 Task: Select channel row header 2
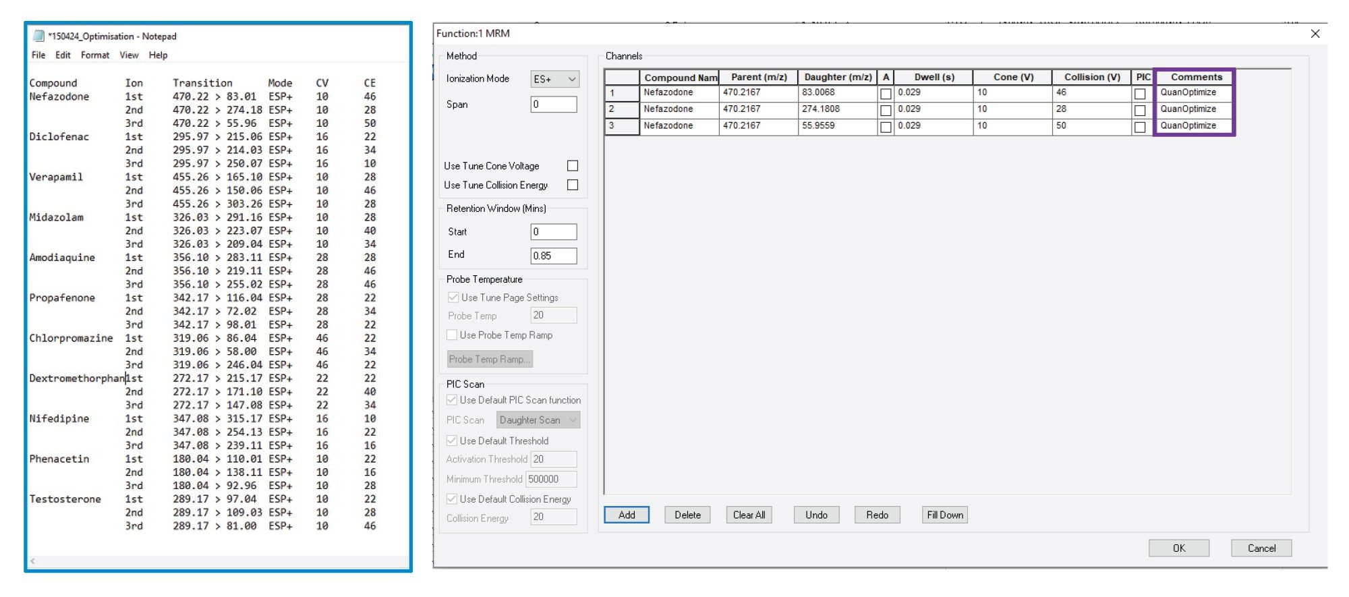click(622, 110)
